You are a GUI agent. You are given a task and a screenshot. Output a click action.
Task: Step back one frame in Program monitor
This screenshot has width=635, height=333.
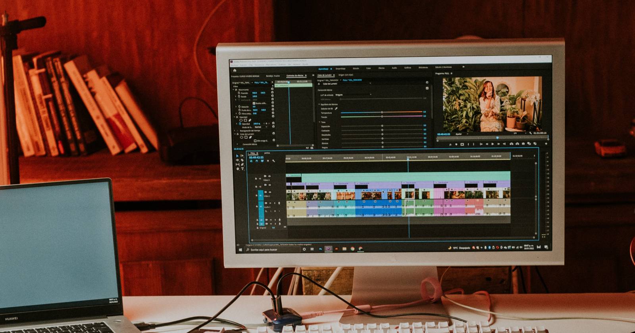tap(487, 144)
